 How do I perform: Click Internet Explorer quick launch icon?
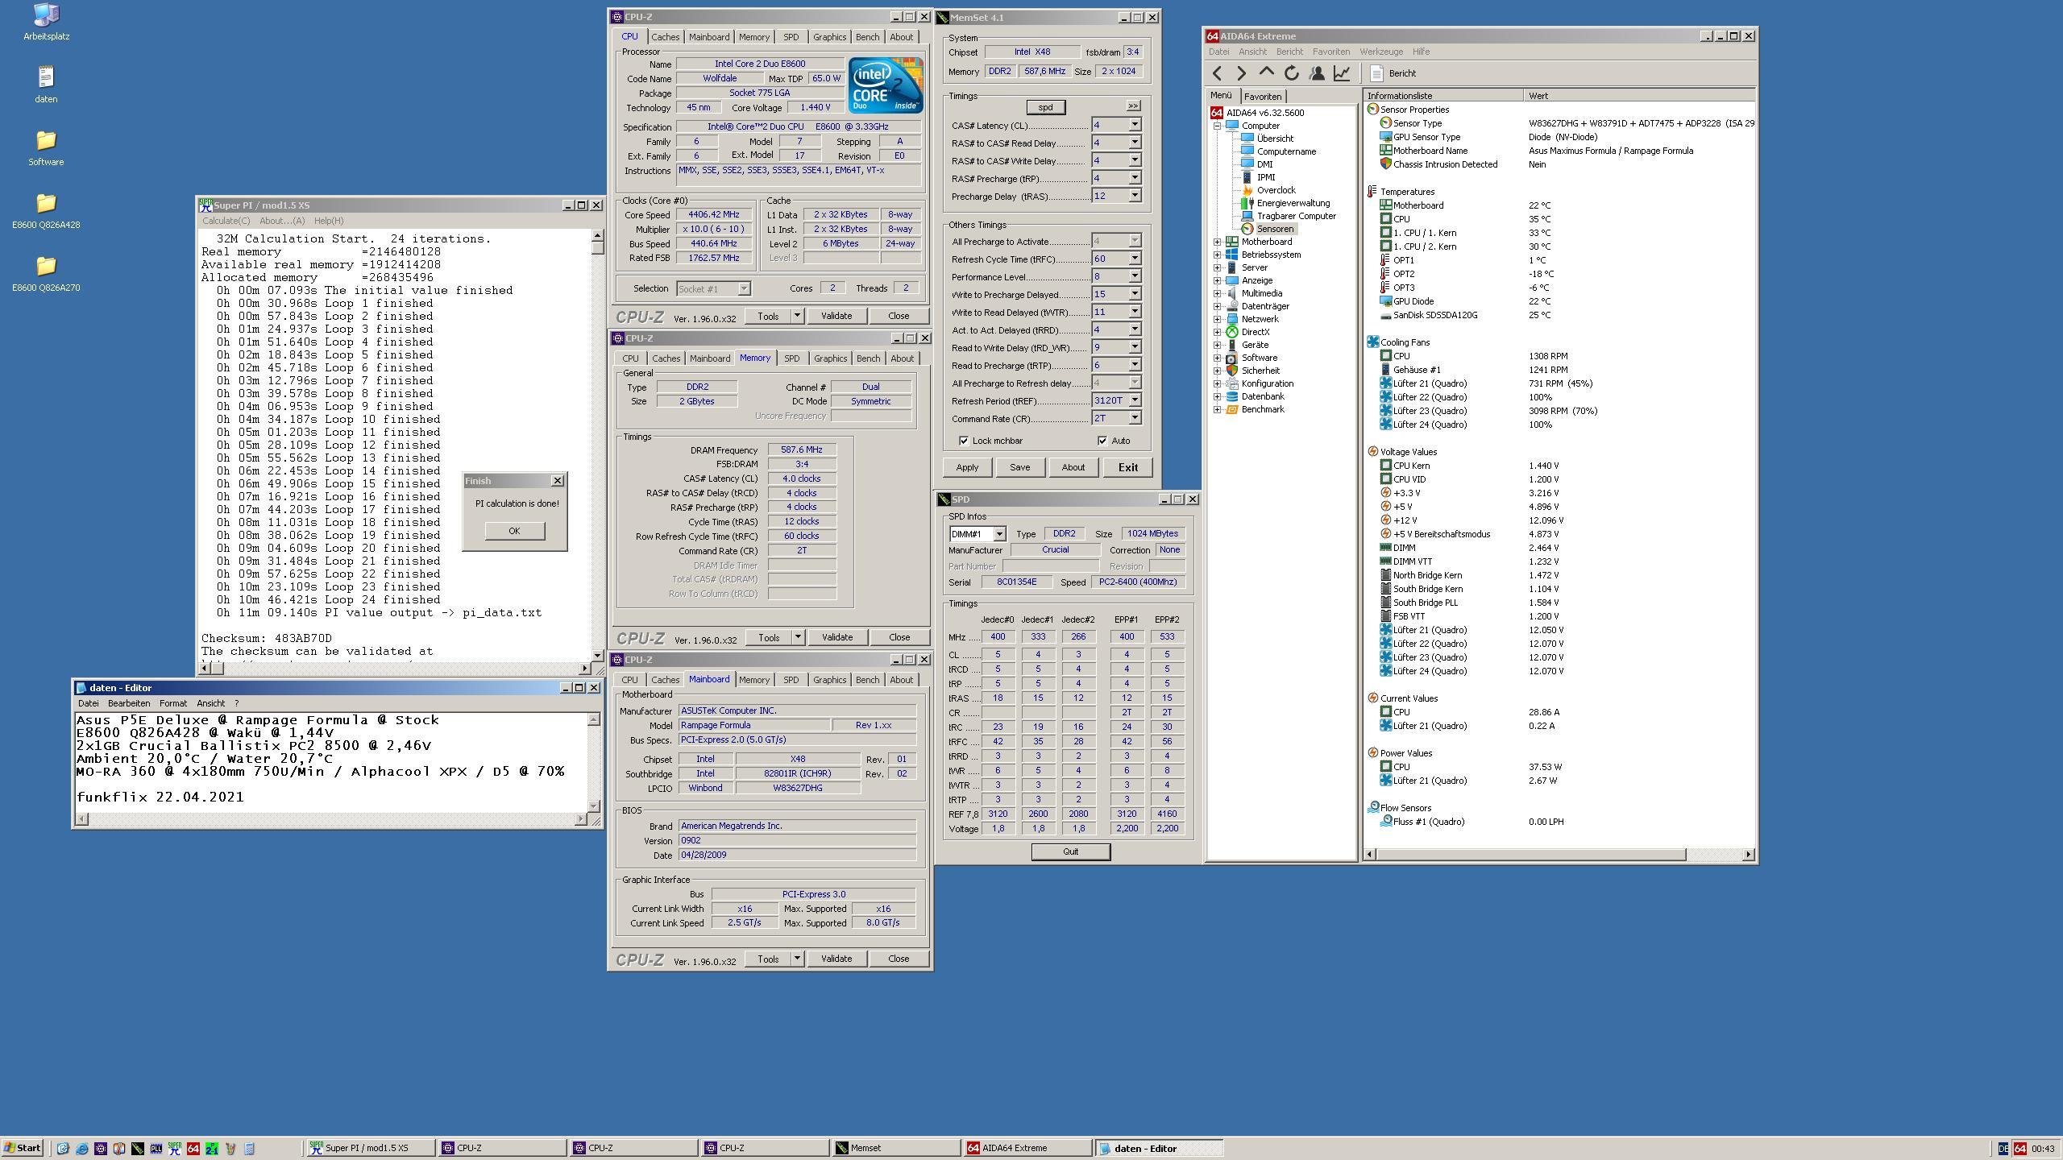[81, 1149]
